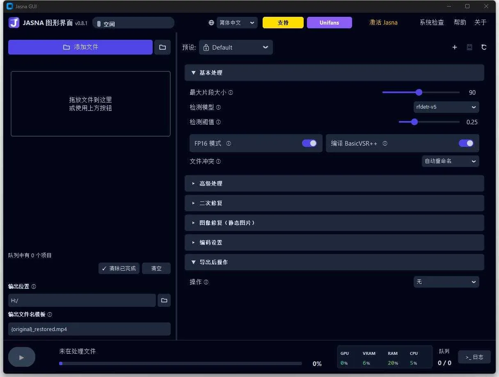Click the info icon next to 最大片段大小
The image size is (499, 377).
click(x=231, y=93)
